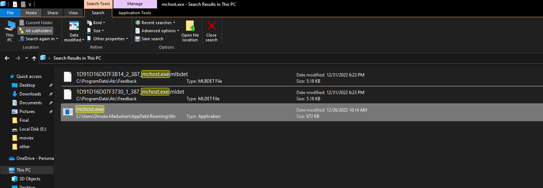The width and height of the screenshot is (543, 188).
Task: Open the File tab
Action: click(x=10, y=13)
